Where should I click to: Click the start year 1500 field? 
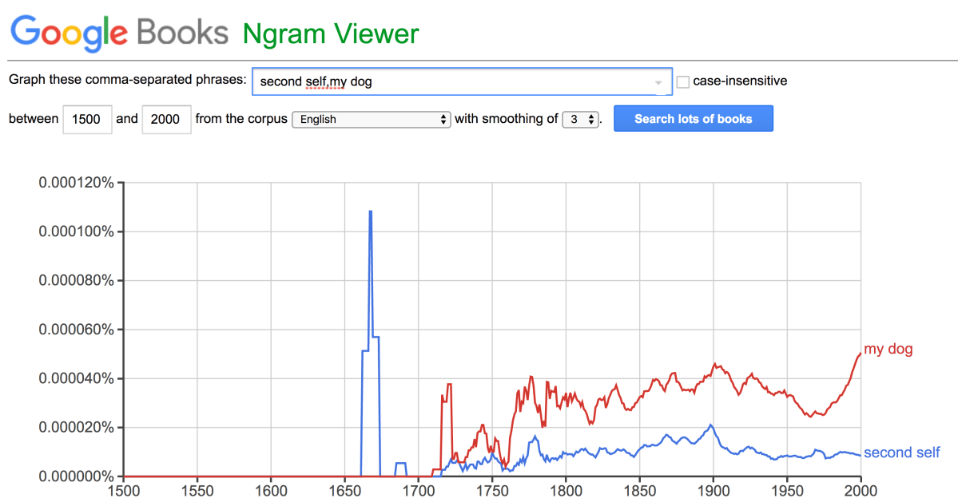tap(86, 120)
